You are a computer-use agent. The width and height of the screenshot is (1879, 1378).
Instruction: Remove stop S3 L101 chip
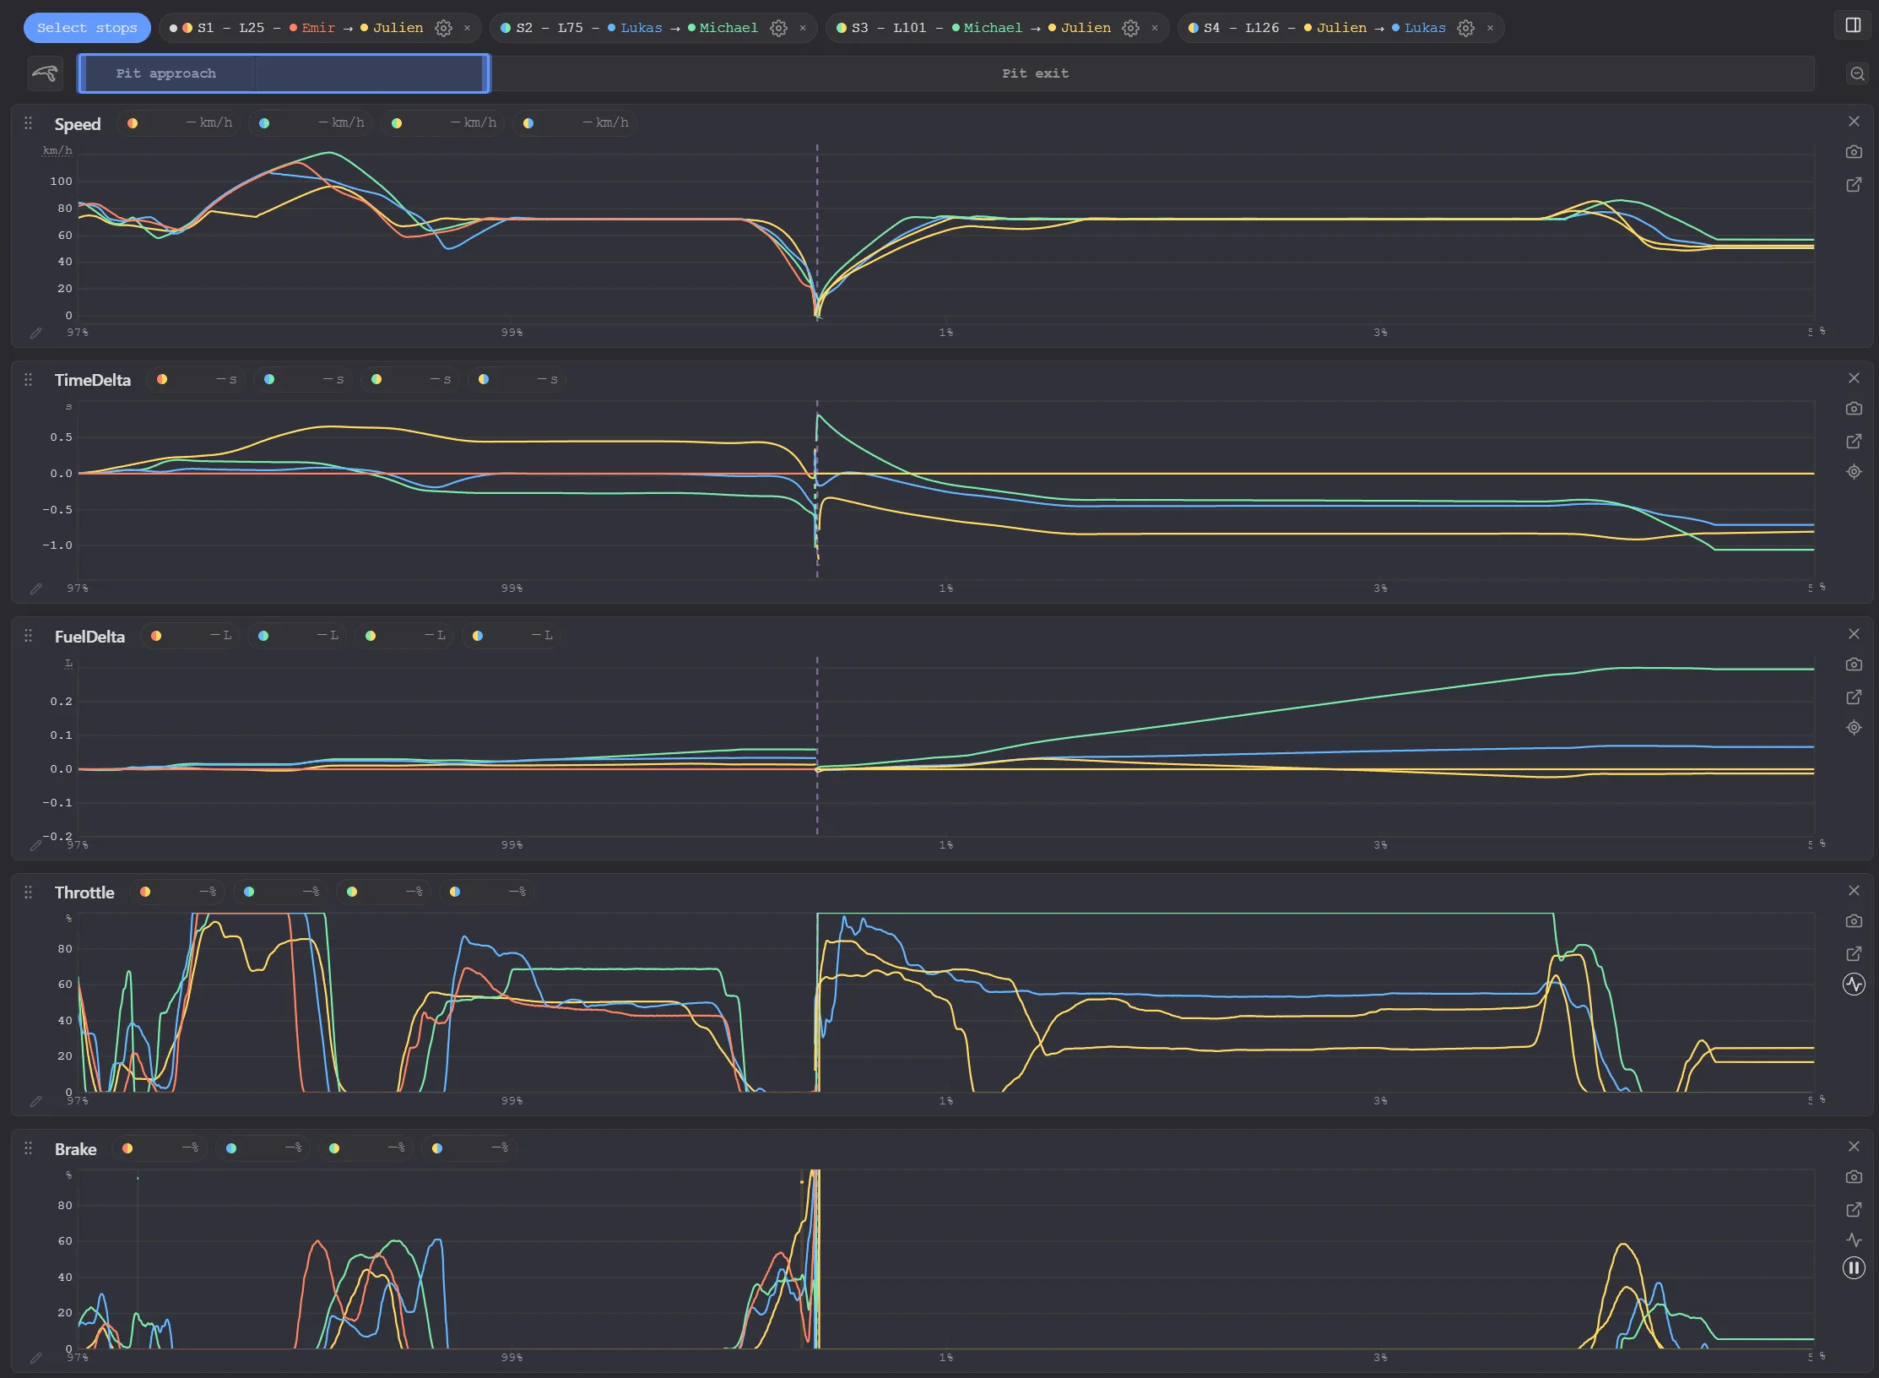1155,28
